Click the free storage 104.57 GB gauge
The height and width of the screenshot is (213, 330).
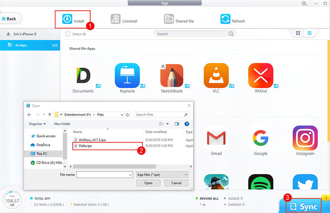point(12,201)
